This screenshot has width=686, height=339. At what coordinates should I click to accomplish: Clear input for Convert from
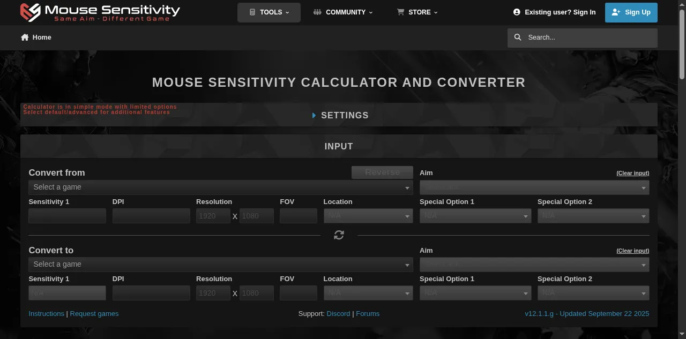point(632,174)
